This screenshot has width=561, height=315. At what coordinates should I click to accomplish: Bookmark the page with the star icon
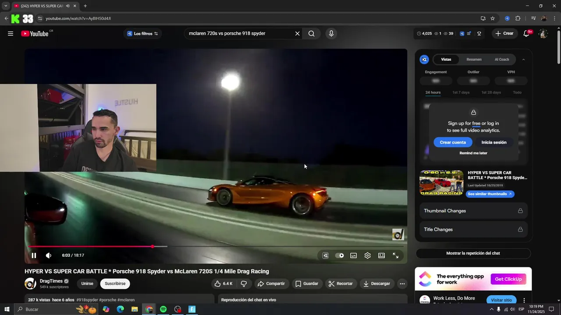click(493, 18)
